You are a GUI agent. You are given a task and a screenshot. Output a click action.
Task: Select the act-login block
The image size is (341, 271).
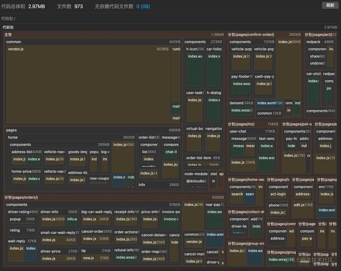tap(278, 194)
